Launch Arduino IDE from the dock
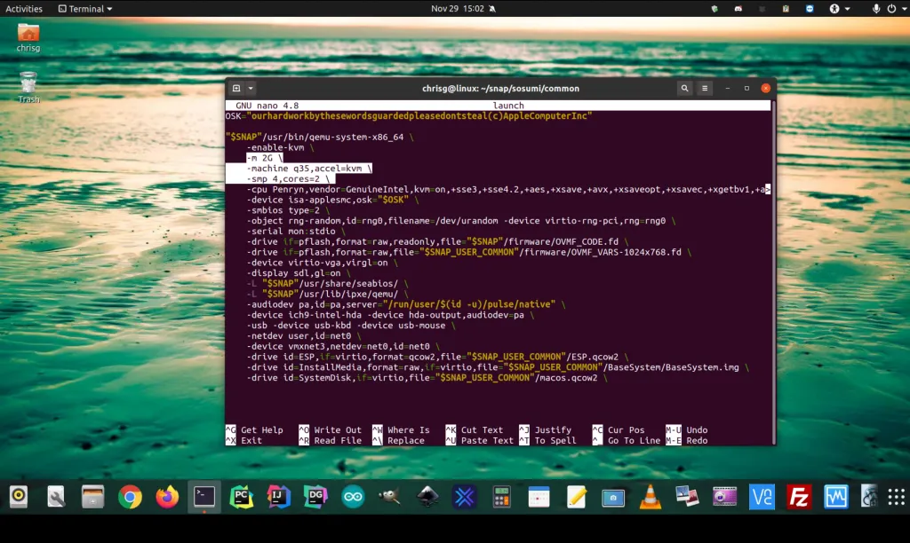The width and height of the screenshot is (910, 543). [x=353, y=496]
